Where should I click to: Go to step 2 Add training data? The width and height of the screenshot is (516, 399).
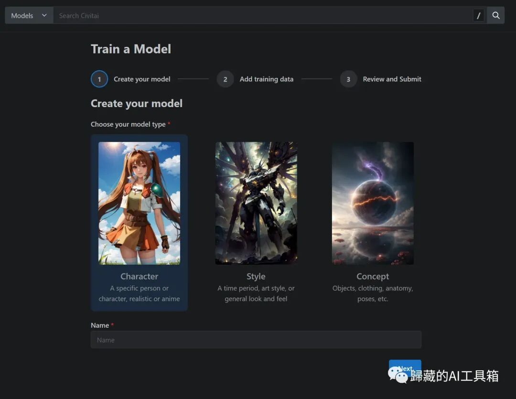(x=255, y=79)
